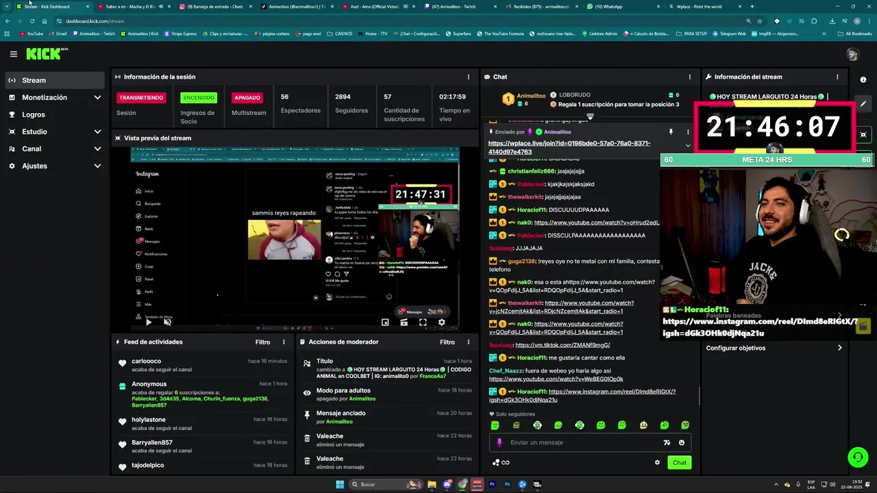877x493 pixels.
Task: Open Horaciof11's Instagram reel link in chat
Action: pos(582,395)
